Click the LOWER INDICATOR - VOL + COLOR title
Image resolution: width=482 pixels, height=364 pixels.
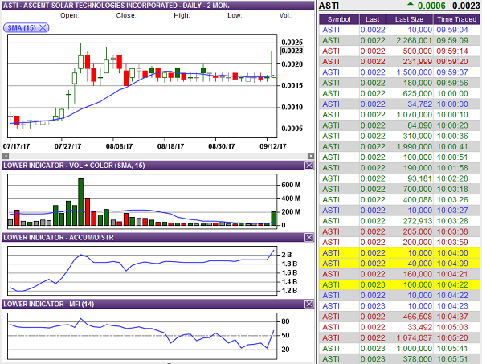[x=74, y=166]
